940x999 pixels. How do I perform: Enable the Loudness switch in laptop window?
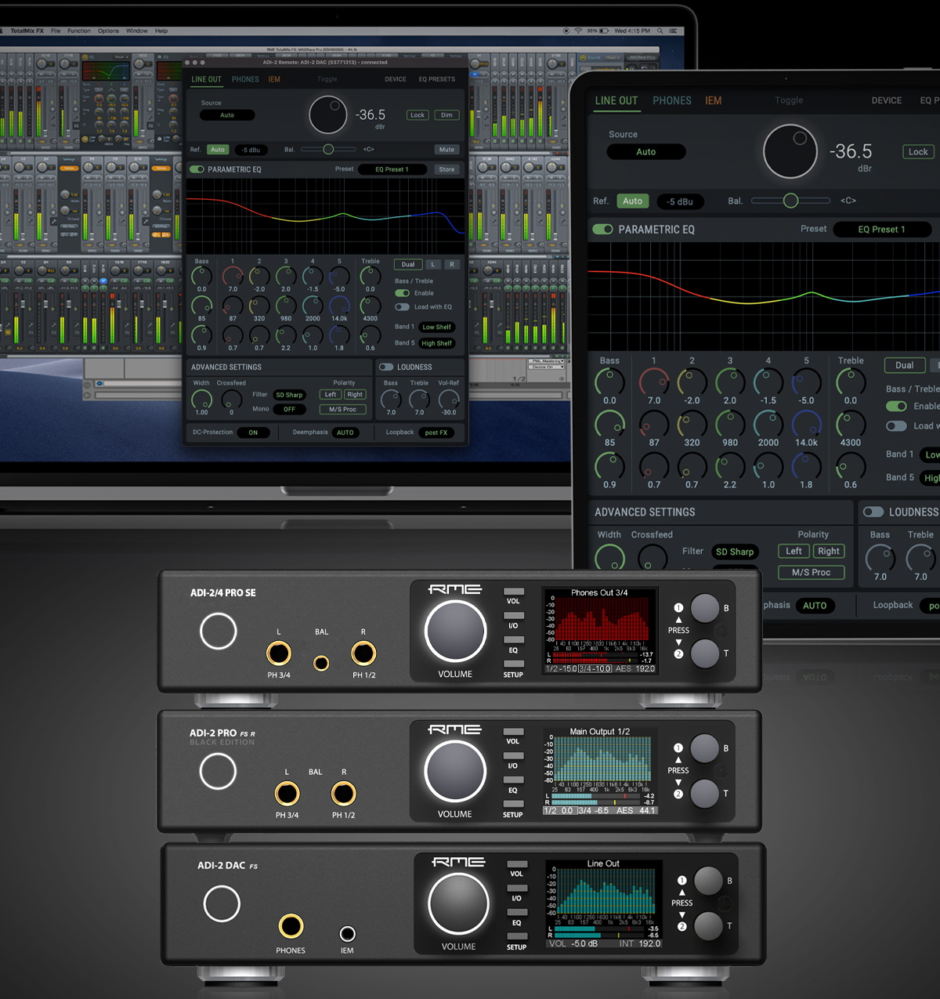coord(386,367)
